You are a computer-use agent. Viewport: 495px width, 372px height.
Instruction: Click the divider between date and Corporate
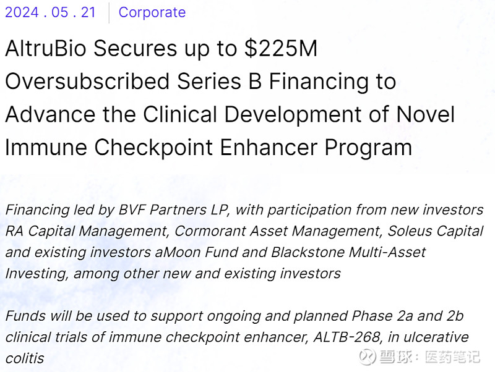(x=109, y=12)
